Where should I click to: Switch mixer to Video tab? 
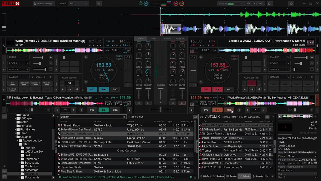pyautogui.click(x=154, y=39)
